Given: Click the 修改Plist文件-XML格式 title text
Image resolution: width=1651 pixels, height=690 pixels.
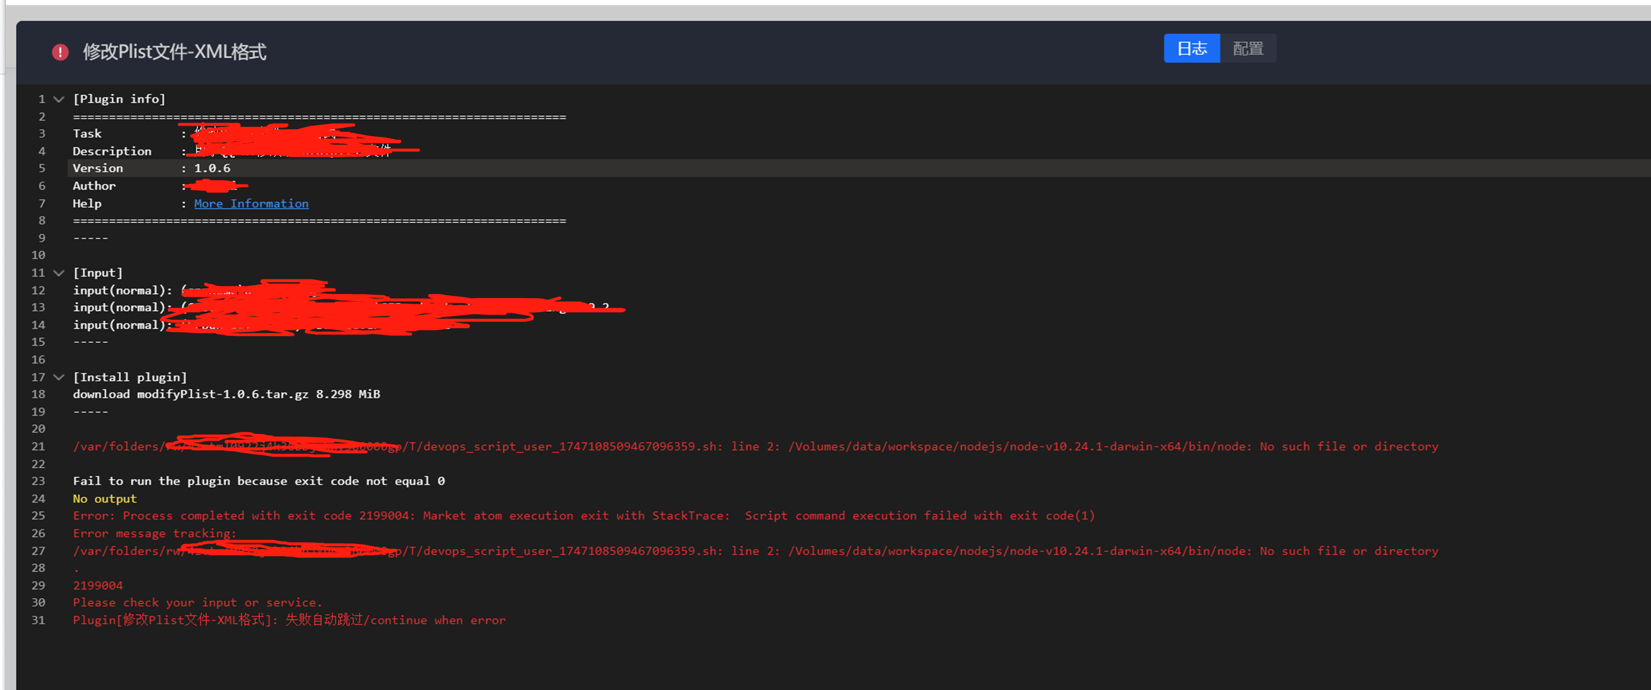Looking at the screenshot, I should [175, 52].
